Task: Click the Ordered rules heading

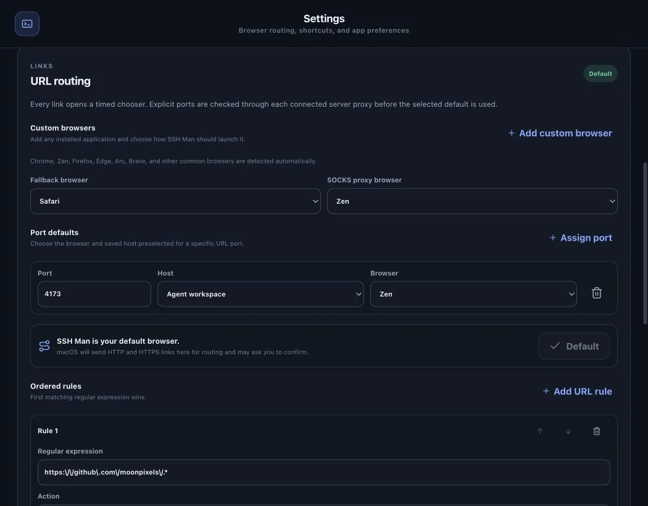Action: pos(56,386)
